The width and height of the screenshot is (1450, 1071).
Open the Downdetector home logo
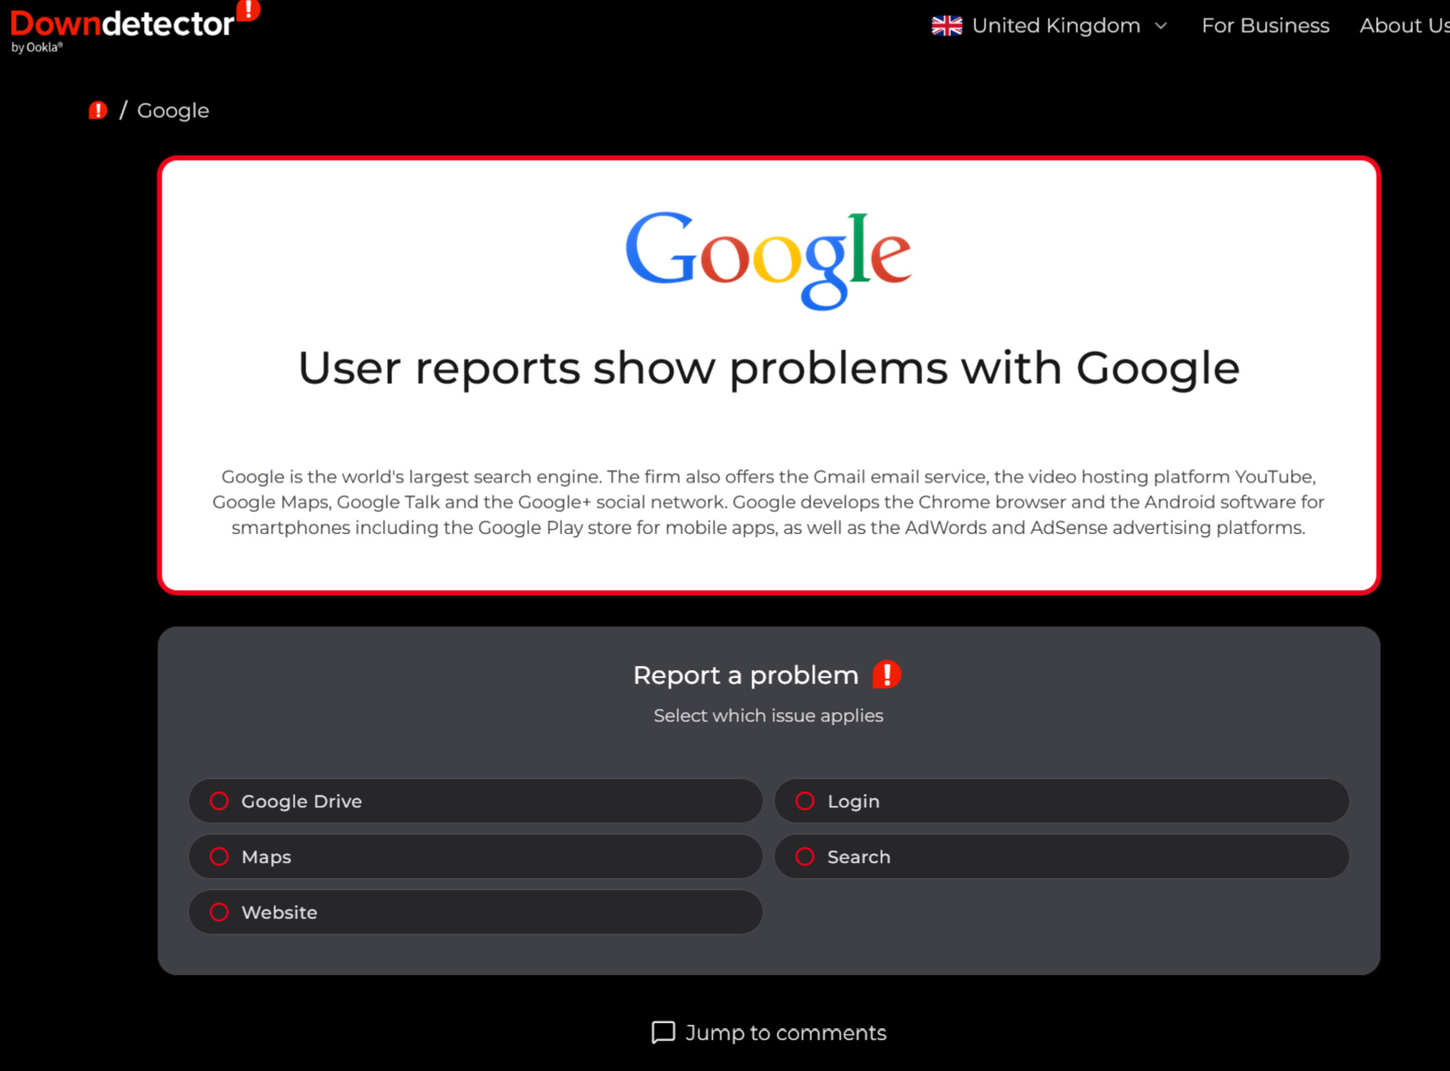click(x=135, y=27)
